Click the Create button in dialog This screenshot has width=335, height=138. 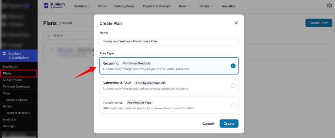coord(229,124)
